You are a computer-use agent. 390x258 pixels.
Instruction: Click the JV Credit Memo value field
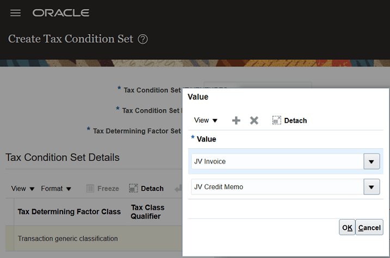pyautogui.click(x=277, y=187)
